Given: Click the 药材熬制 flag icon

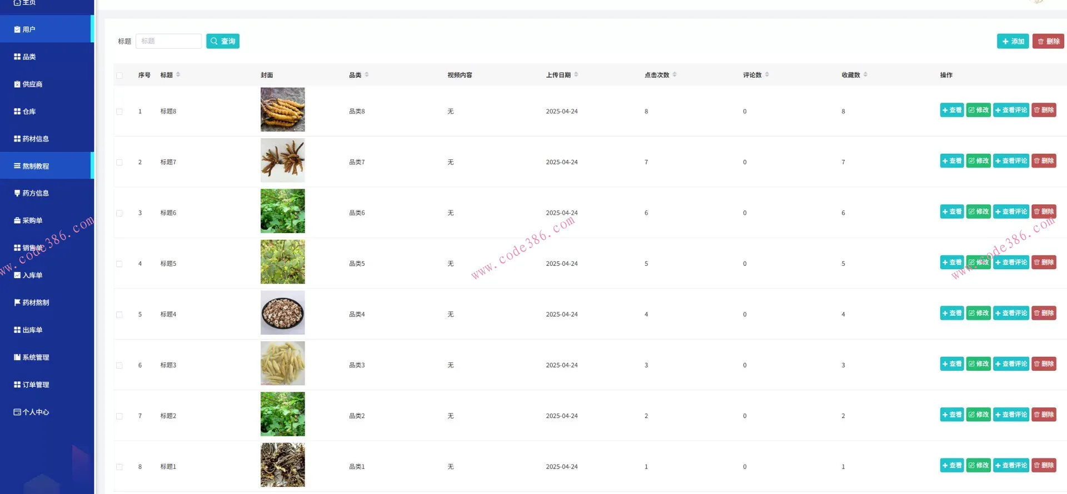Looking at the screenshot, I should point(17,303).
